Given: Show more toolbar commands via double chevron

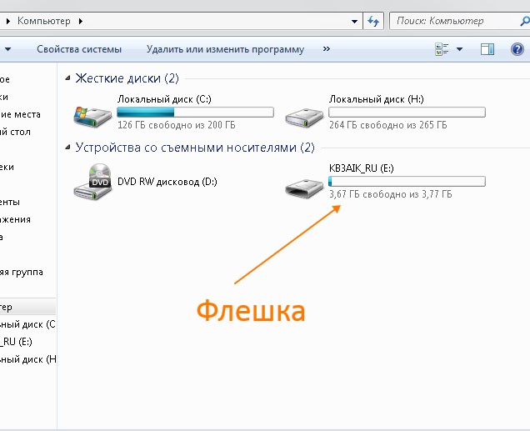Looking at the screenshot, I should coord(326,49).
